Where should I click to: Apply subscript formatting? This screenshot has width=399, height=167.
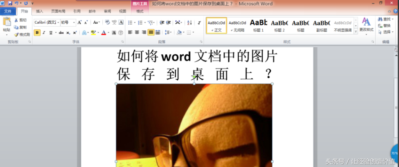coord(68,33)
